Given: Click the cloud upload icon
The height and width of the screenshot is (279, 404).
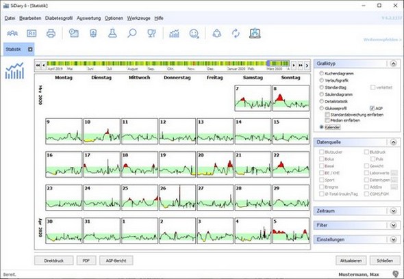Looking at the screenshot, I should tap(216, 34).
